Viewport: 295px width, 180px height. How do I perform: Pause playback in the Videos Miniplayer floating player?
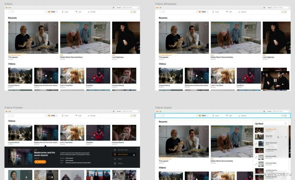(x=275, y=80)
